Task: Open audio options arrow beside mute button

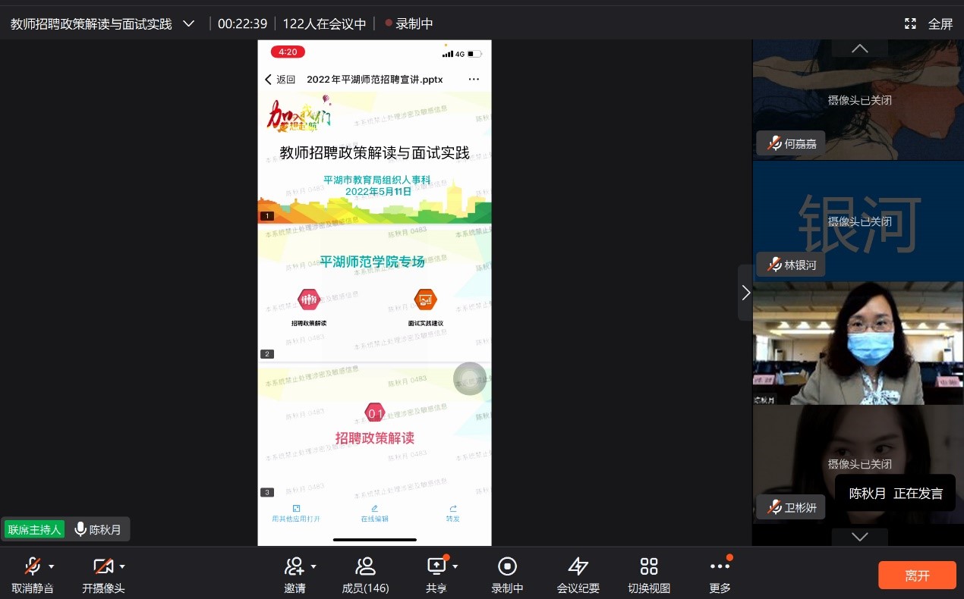Action: [x=52, y=566]
